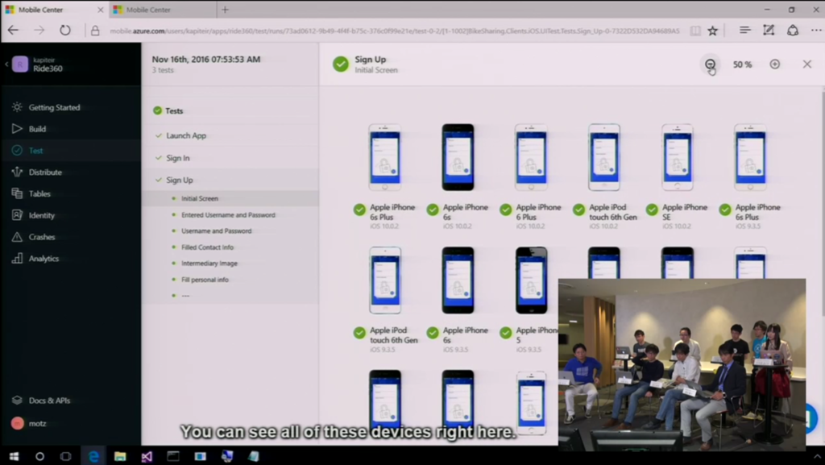Close the Sign Up screenshot view
Screen dimensions: 825x465
807,64
